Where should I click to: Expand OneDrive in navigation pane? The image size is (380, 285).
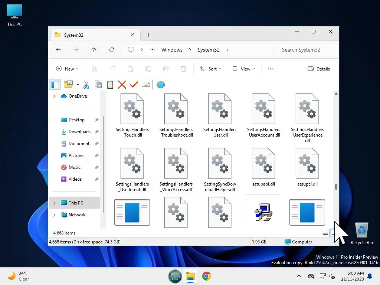[x=55, y=96]
